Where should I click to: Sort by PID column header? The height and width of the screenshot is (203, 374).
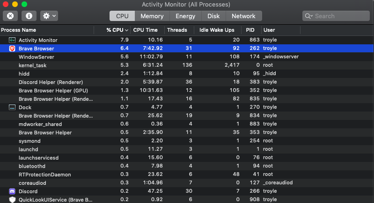(251, 30)
